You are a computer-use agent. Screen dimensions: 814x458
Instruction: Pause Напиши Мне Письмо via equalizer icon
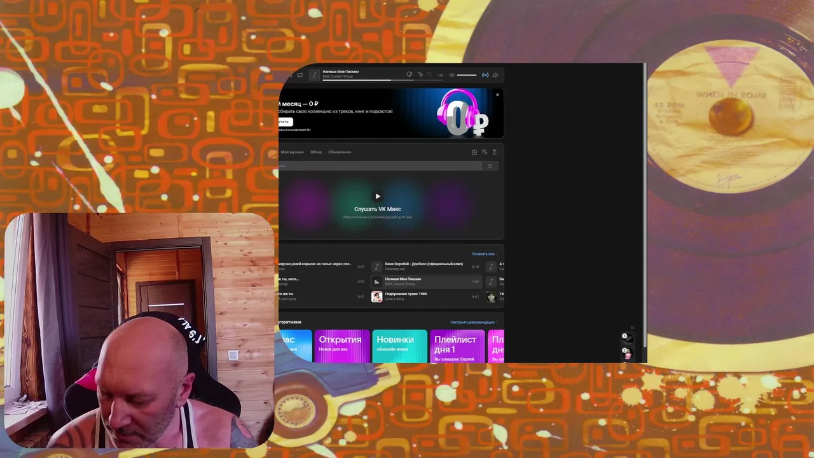coord(376,281)
